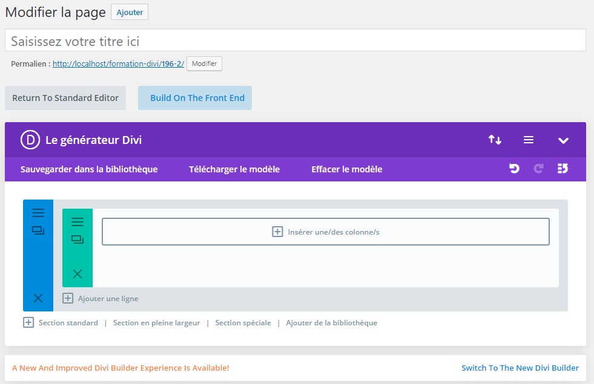Collapse the Divi builder panel chevron
The height and width of the screenshot is (384, 594).
click(x=563, y=140)
